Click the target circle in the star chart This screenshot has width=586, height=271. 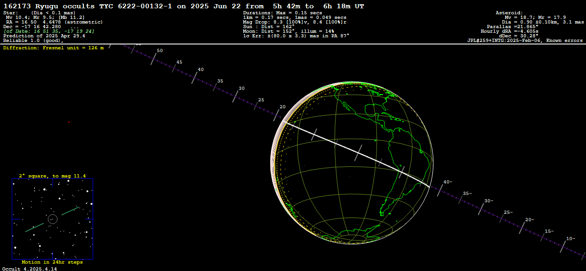[x=52, y=219]
